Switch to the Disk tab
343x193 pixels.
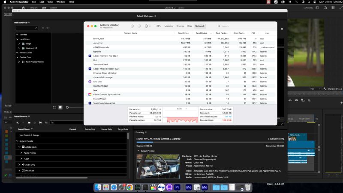[190, 26]
